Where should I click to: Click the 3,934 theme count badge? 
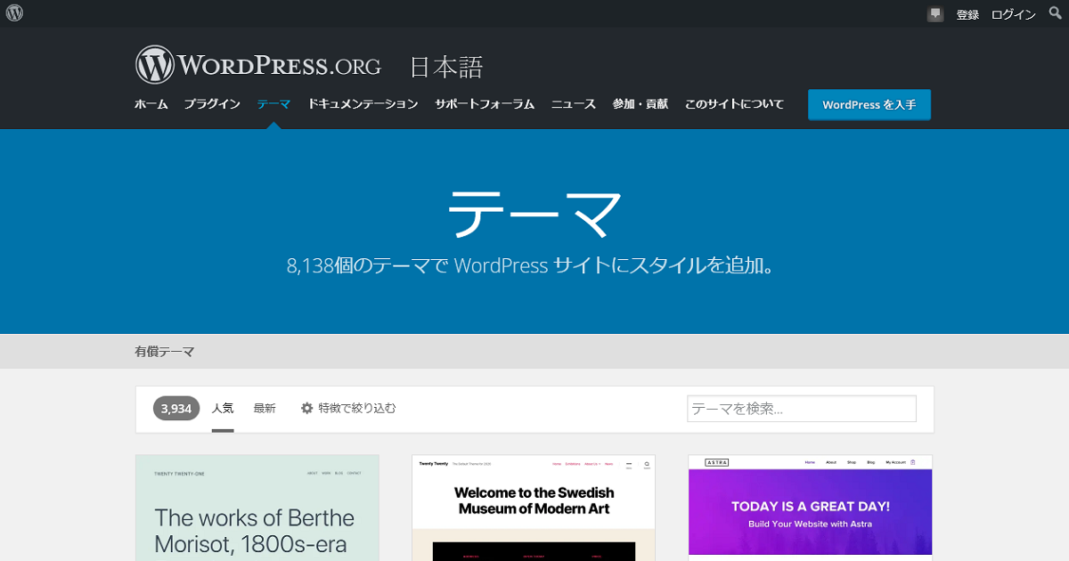pyautogui.click(x=176, y=409)
